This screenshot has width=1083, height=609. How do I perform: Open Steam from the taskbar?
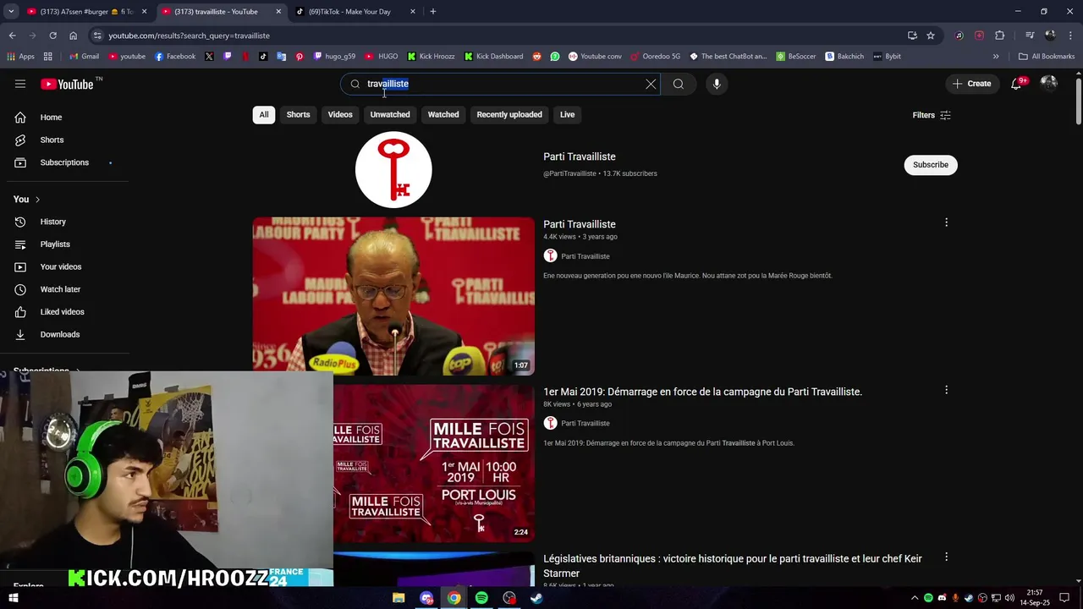pos(536,598)
